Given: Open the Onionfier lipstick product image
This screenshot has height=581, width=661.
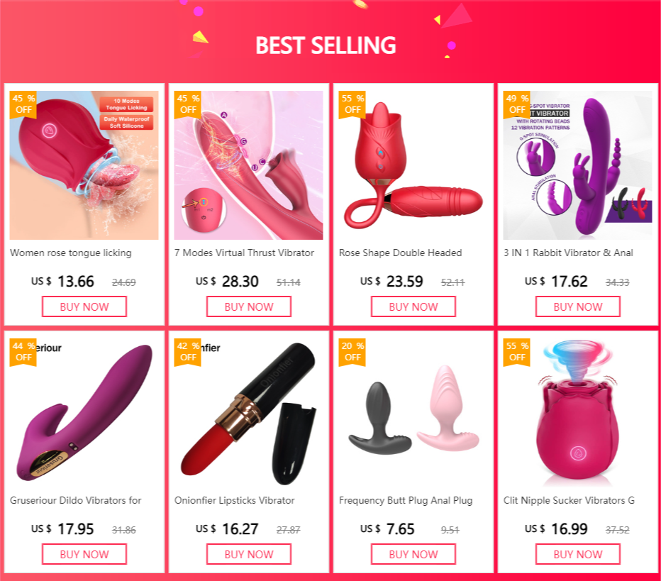Looking at the screenshot, I should point(249,413).
